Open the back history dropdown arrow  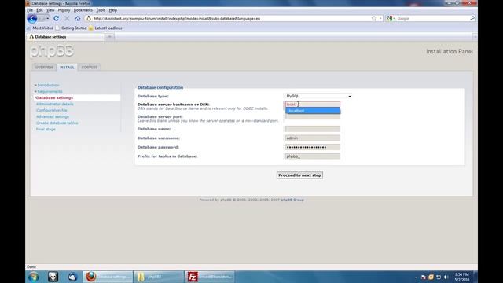(x=47, y=19)
